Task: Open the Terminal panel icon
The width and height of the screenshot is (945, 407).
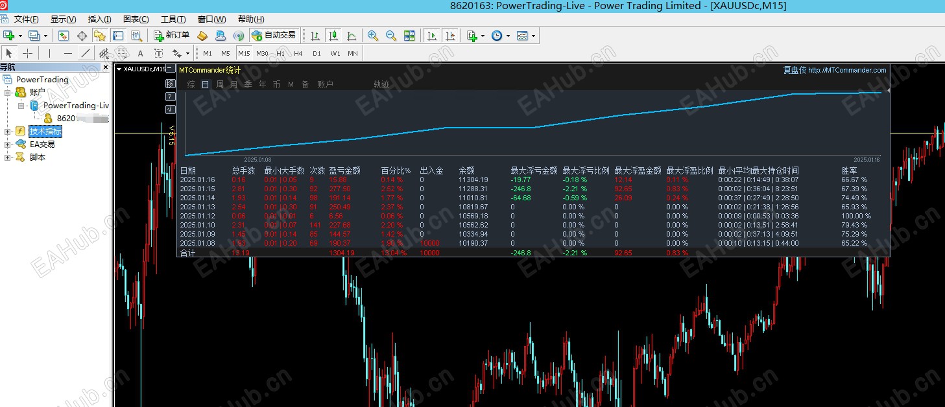Action: [x=118, y=36]
